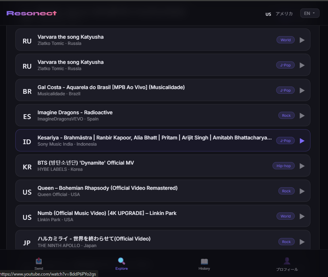Click World tag on Numb row

(x=286, y=216)
